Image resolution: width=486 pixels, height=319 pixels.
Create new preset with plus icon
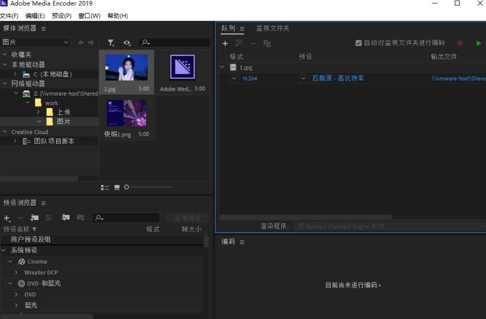(x=7, y=218)
